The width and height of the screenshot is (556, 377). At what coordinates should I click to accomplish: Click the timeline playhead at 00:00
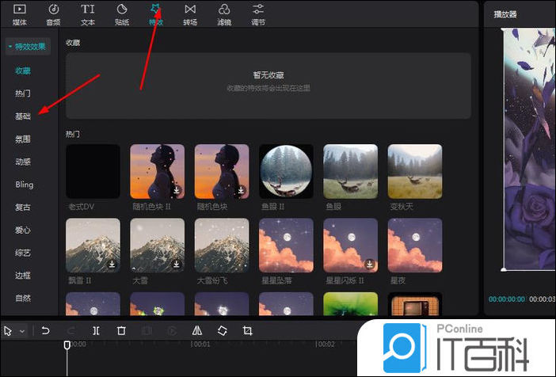pyautogui.click(x=67, y=345)
